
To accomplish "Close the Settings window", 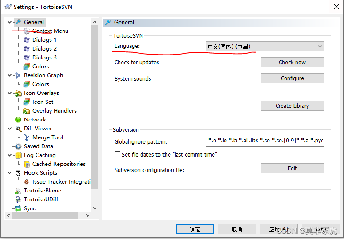I will pyautogui.click(x=336, y=7).
